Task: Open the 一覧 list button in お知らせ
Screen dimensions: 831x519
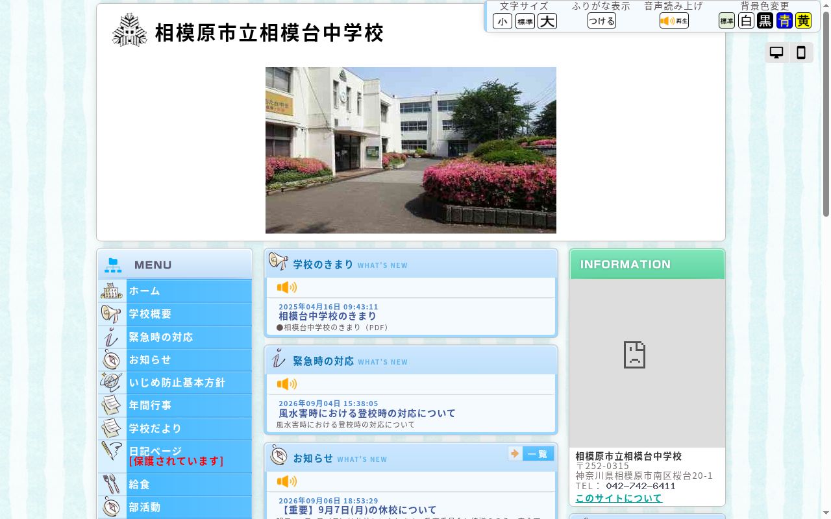Action: (531, 453)
